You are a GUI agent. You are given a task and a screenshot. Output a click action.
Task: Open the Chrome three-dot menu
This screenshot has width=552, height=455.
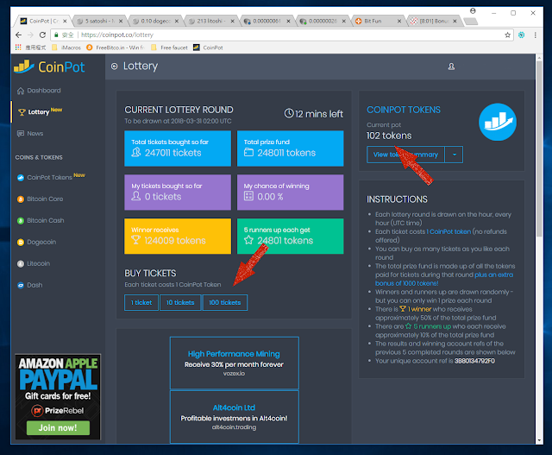(x=535, y=35)
